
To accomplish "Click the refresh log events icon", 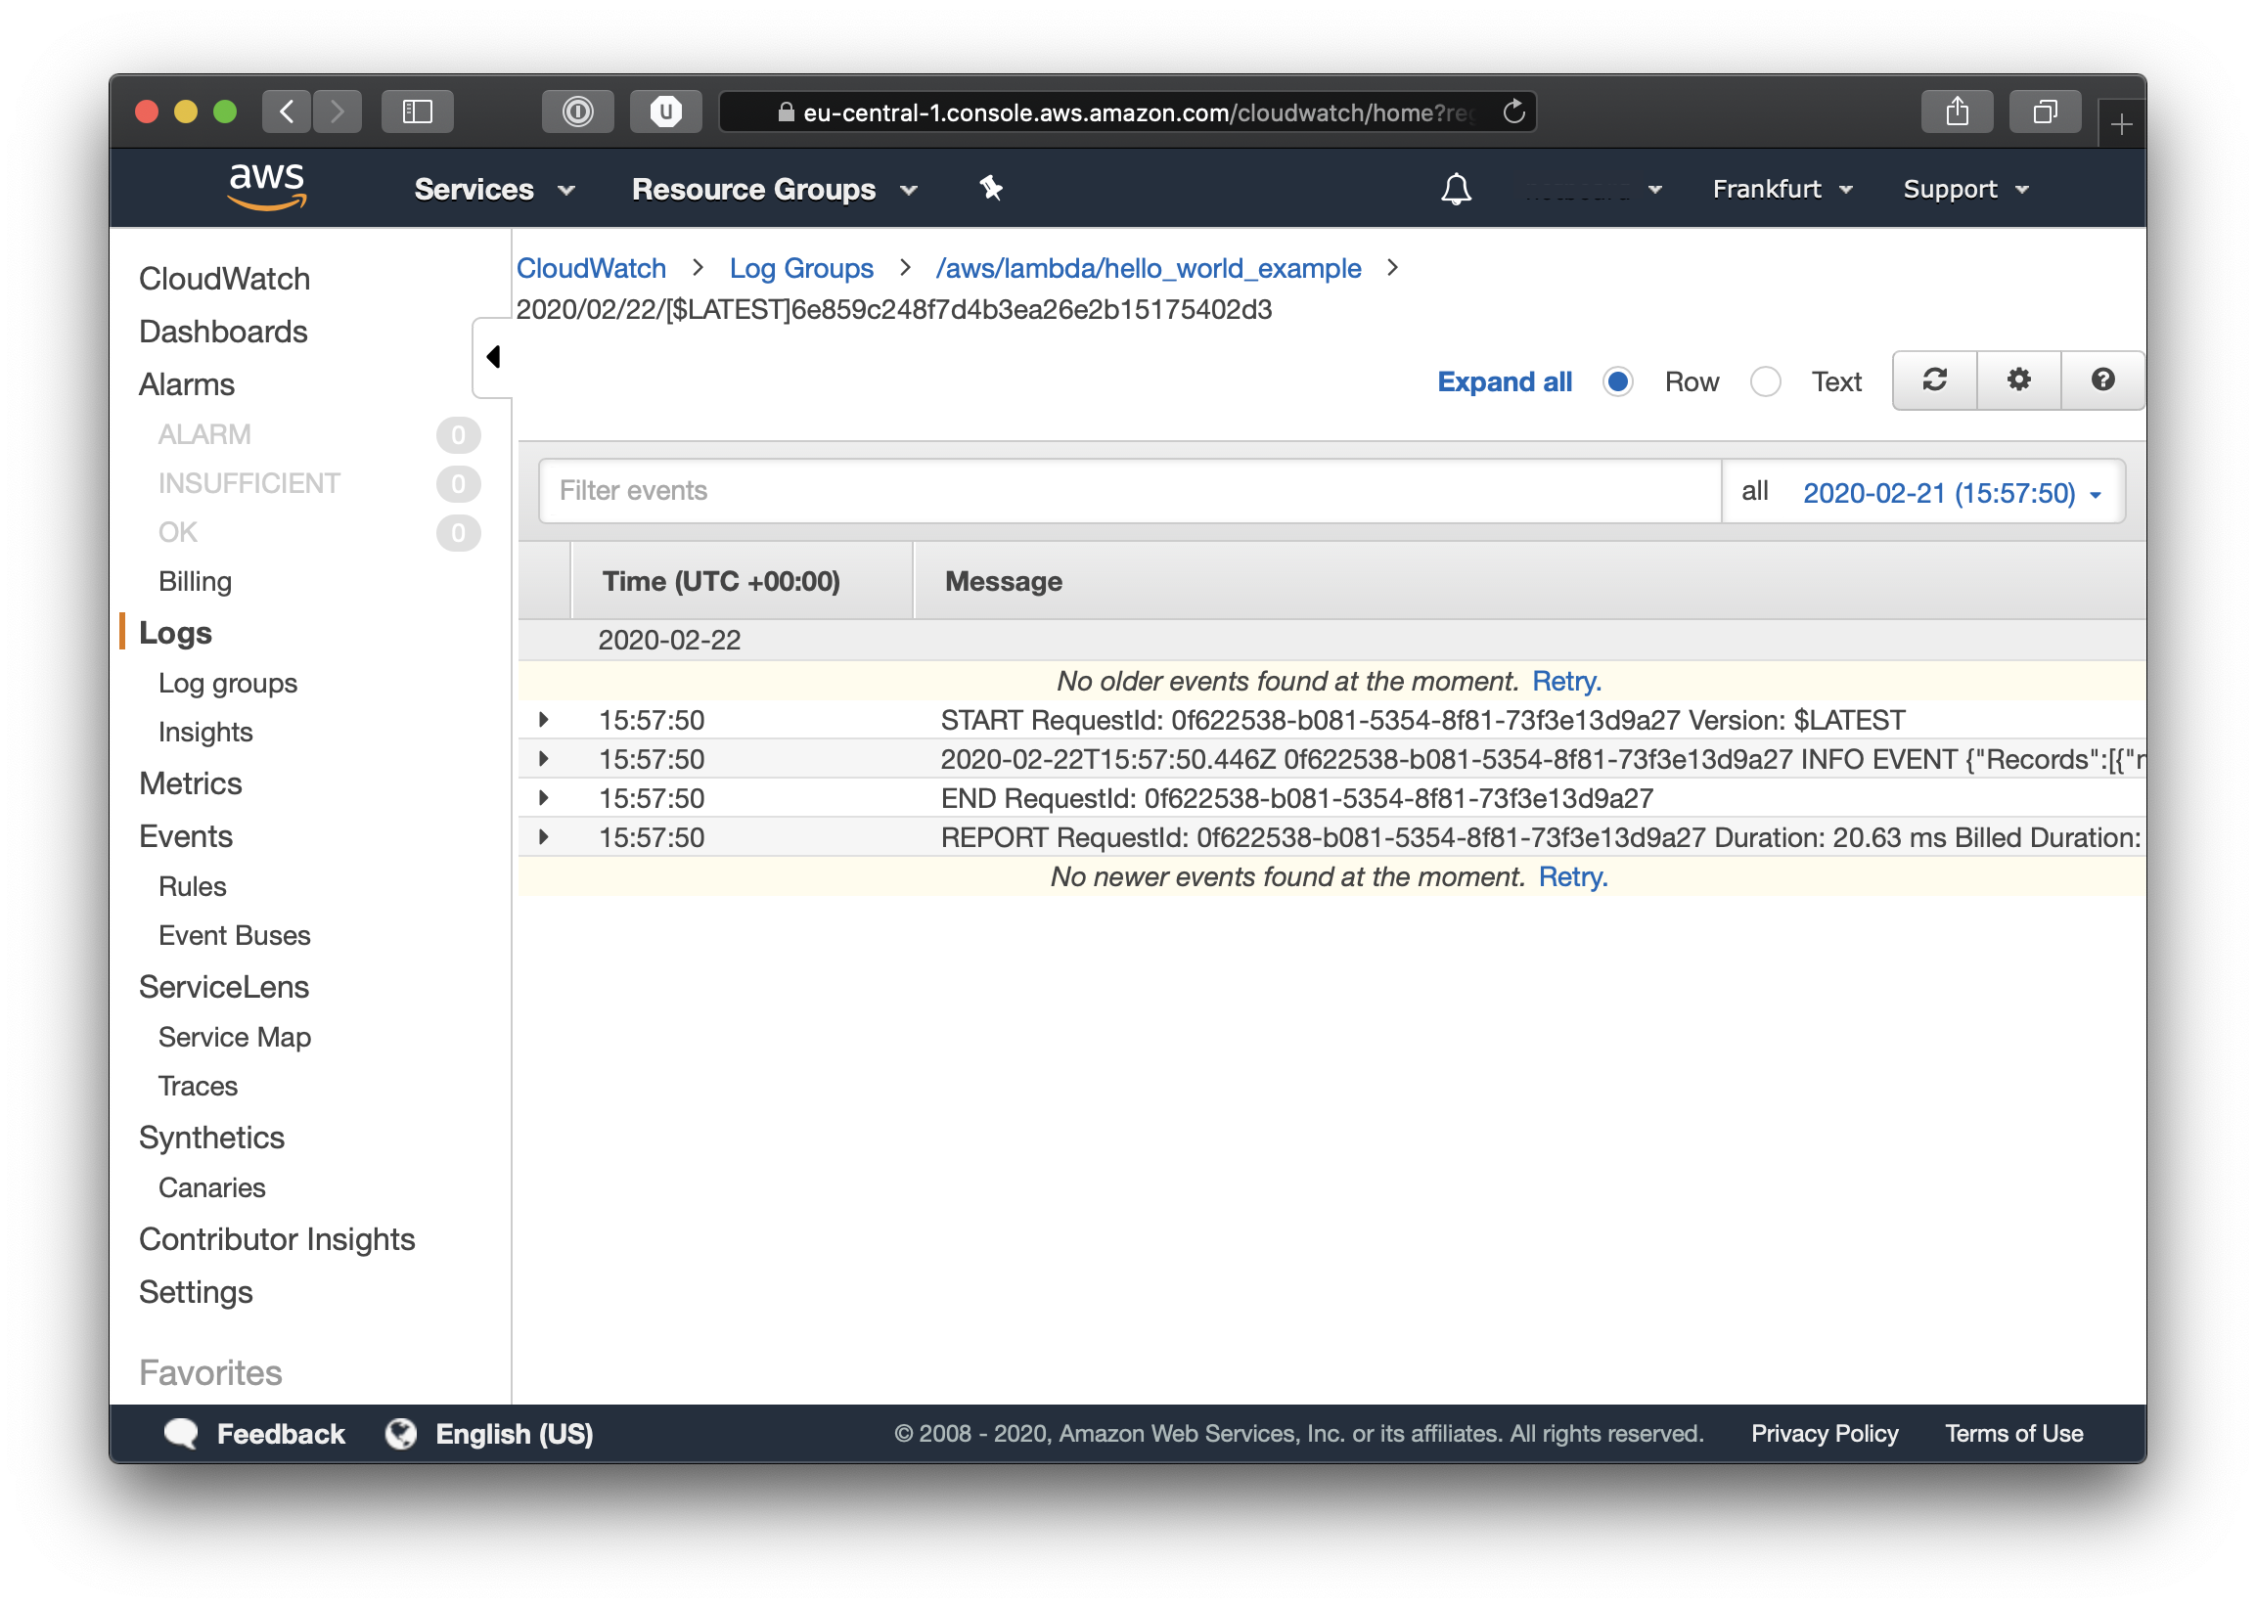I will pos(1934,380).
